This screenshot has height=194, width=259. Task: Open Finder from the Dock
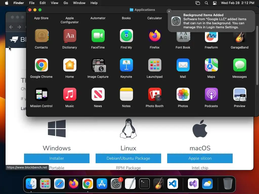coord(31,184)
